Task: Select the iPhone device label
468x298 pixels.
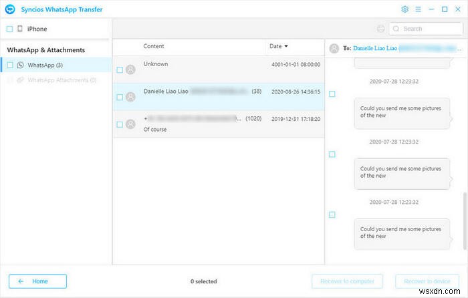Action: point(37,29)
